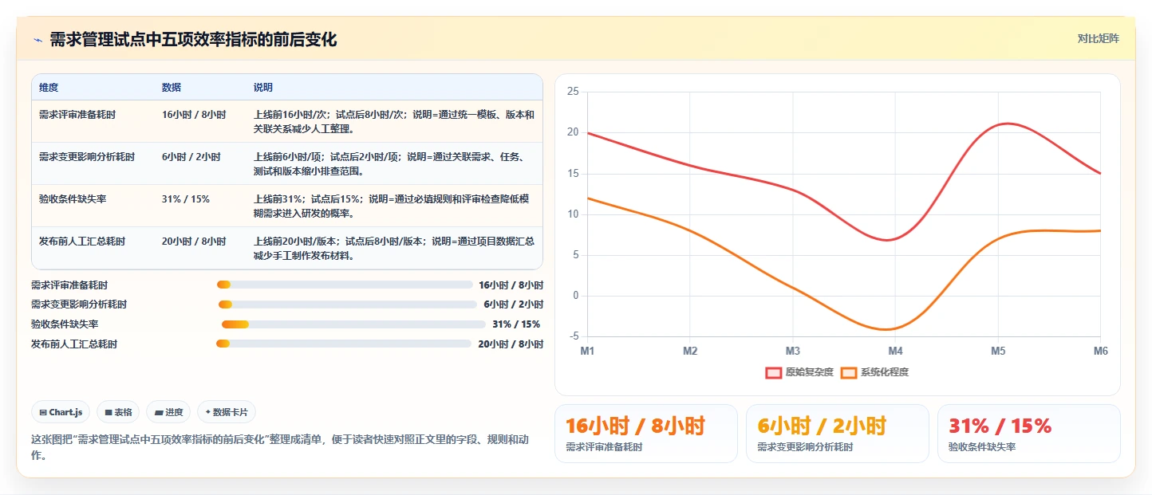Select the 验收条件缺失率 table row label
Image resolution: width=1152 pixels, height=495 pixels.
[73, 199]
